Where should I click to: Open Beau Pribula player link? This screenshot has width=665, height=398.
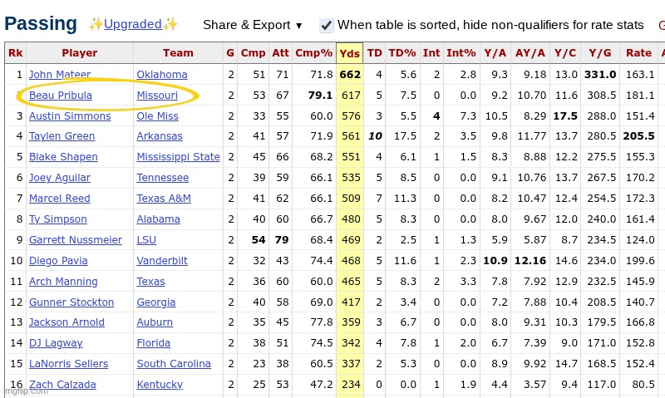tap(60, 96)
